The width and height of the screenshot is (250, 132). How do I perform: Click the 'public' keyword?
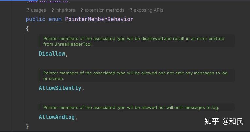tap(36, 19)
